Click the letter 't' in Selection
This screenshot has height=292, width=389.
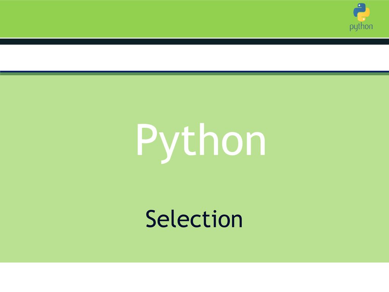click(x=207, y=219)
